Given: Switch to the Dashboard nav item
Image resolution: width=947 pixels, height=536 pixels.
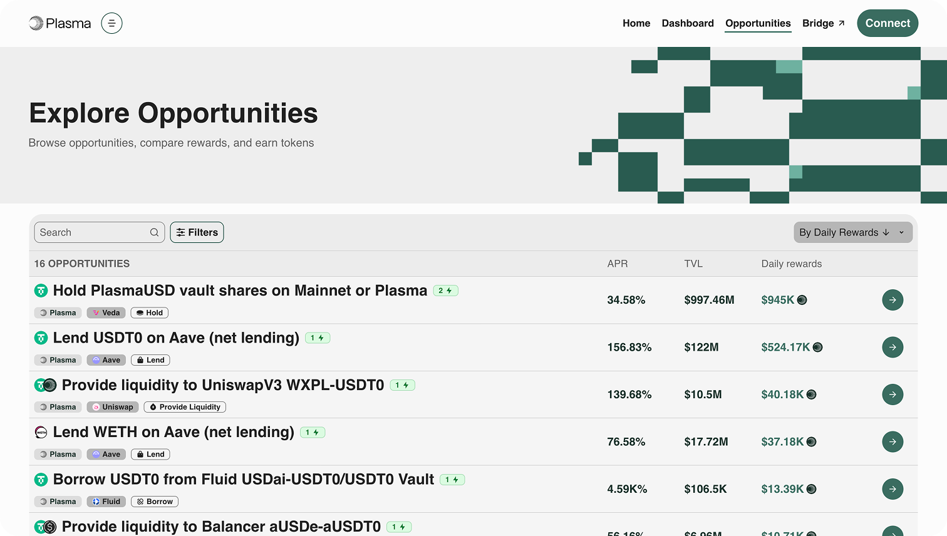Looking at the screenshot, I should point(688,23).
